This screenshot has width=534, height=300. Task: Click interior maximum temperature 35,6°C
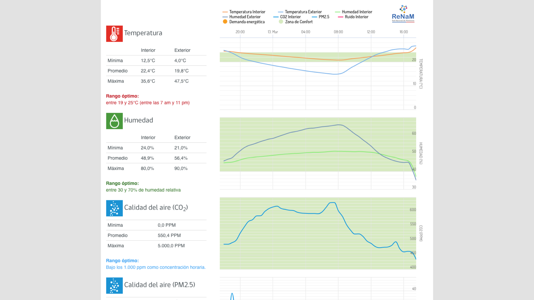click(x=148, y=81)
